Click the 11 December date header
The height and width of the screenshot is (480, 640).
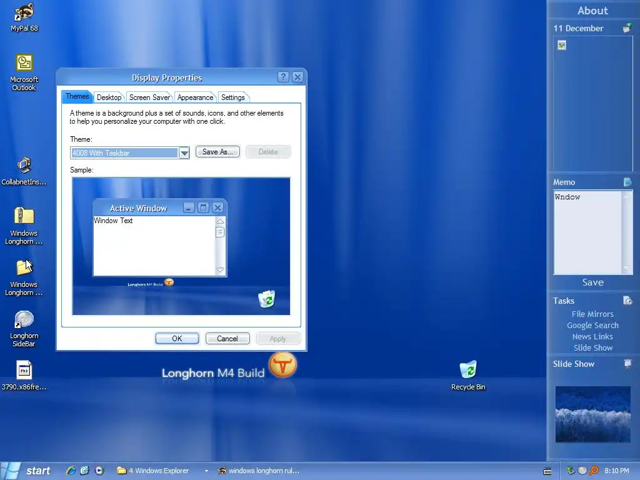click(x=578, y=28)
